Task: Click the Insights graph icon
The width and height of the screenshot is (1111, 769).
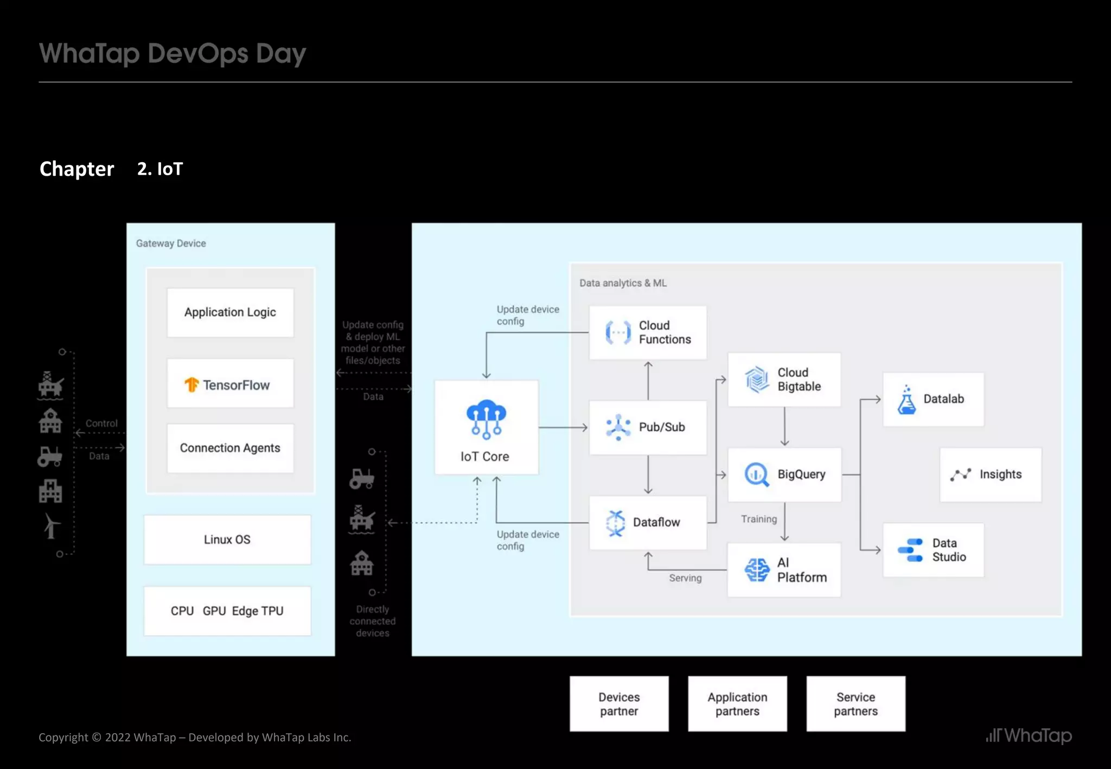Action: click(960, 475)
